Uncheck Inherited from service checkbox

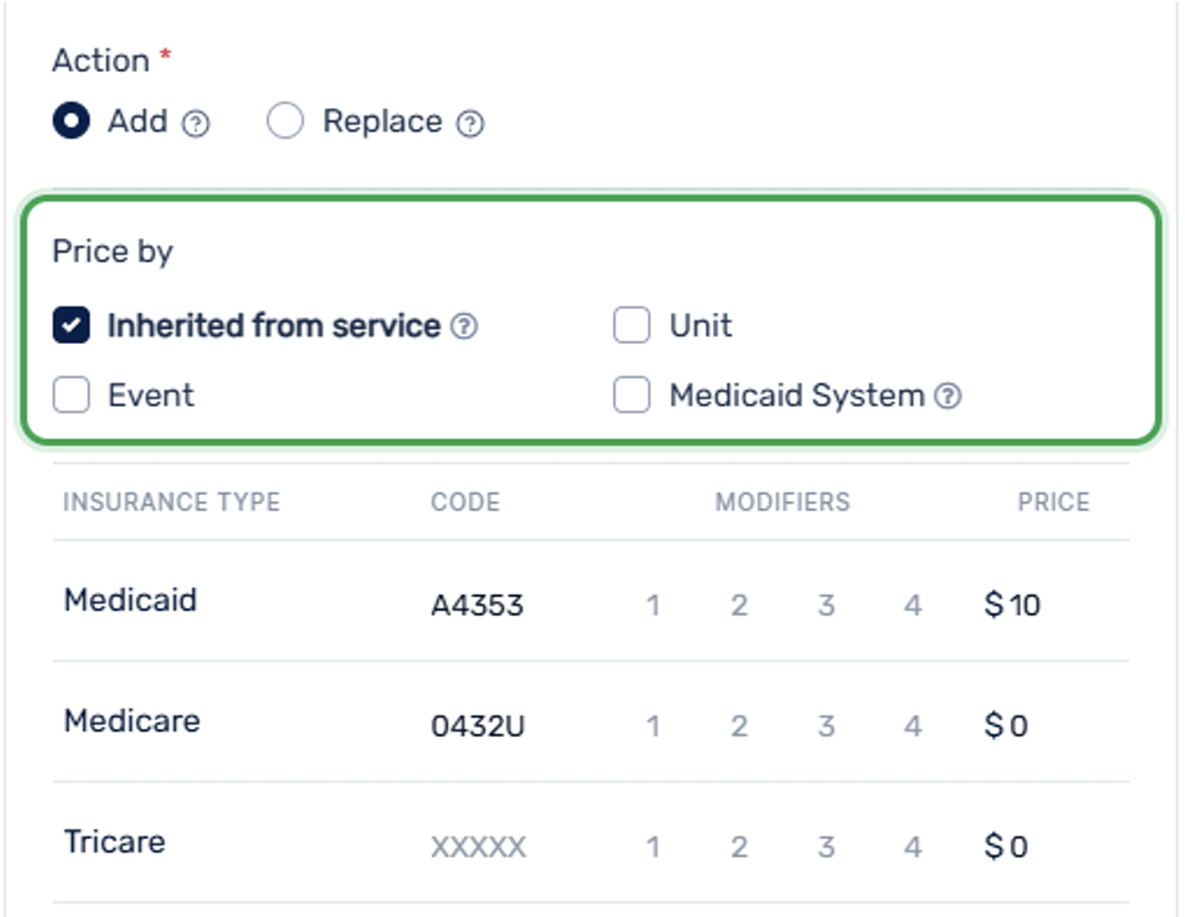point(71,325)
